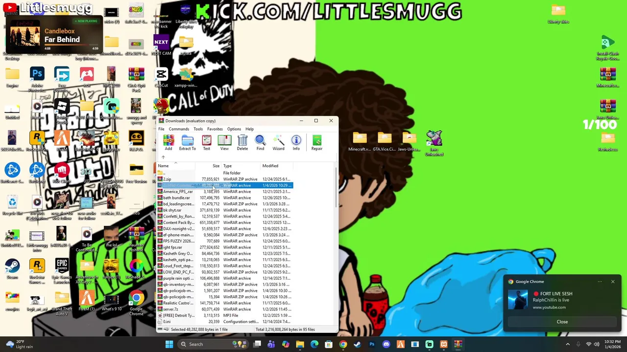Screen dimensions: 627x352
Task: Open Steam from the taskbar
Action: click(x=357, y=344)
